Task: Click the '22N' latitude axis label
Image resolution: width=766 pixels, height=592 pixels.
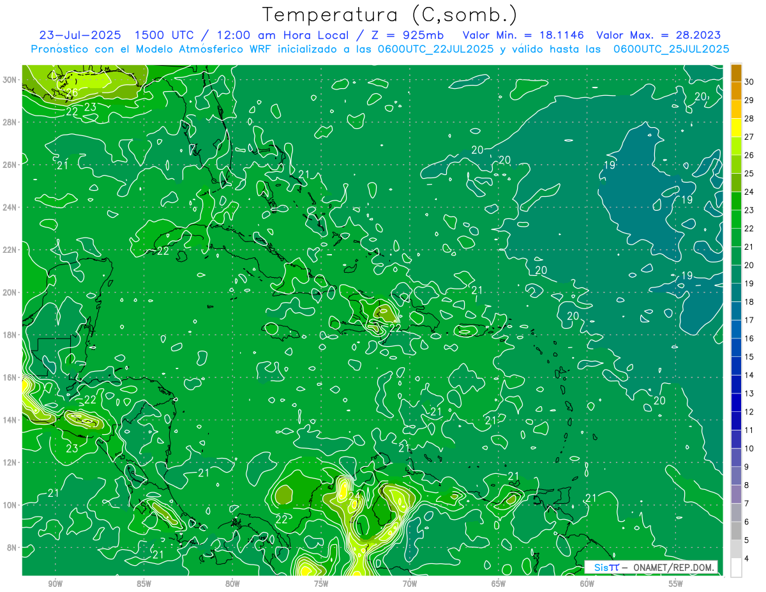Action: (x=10, y=250)
